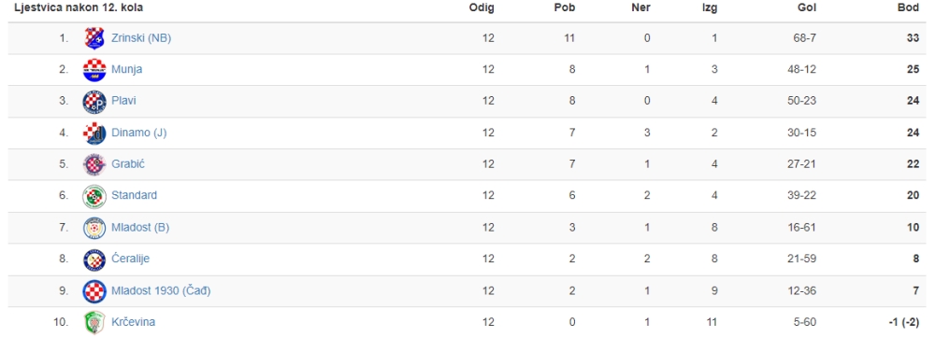The image size is (935, 337).
Task: Click the Standard club crest
Action: point(94,196)
